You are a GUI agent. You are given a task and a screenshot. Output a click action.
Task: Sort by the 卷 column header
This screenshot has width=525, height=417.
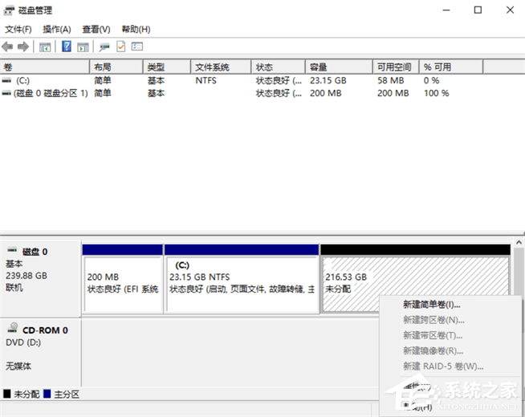point(45,67)
